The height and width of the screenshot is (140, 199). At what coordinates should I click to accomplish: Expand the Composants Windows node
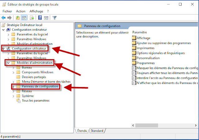tap(13, 72)
